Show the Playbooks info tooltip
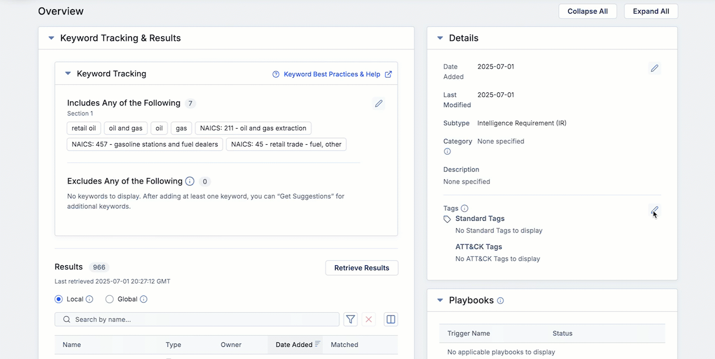 tap(500, 301)
